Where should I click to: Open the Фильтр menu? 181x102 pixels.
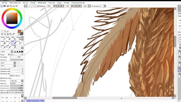pos(51,3)
